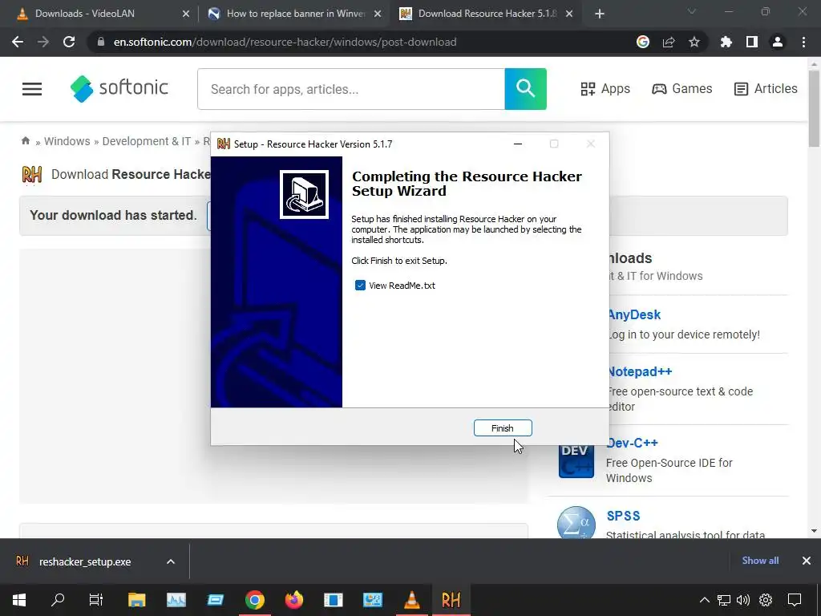The width and height of the screenshot is (821, 616).
Task: Open the Chrome three-dot menu
Action: [x=803, y=42]
